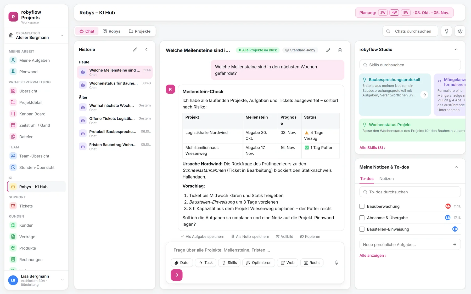The height and width of the screenshot is (294, 471).
Task: Send message with the pink arrow button
Action: tap(177, 275)
